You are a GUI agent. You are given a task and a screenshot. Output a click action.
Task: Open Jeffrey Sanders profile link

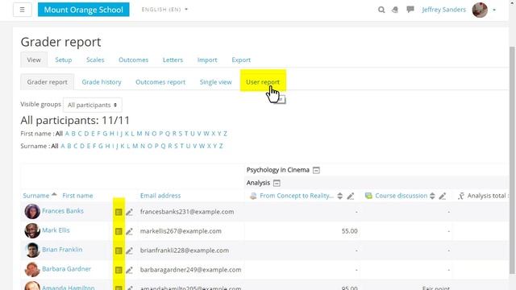tap(443, 10)
